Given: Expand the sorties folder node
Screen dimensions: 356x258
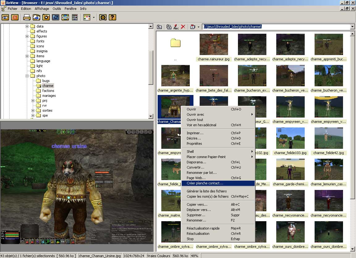Looking at the screenshot, I should coord(33,110).
